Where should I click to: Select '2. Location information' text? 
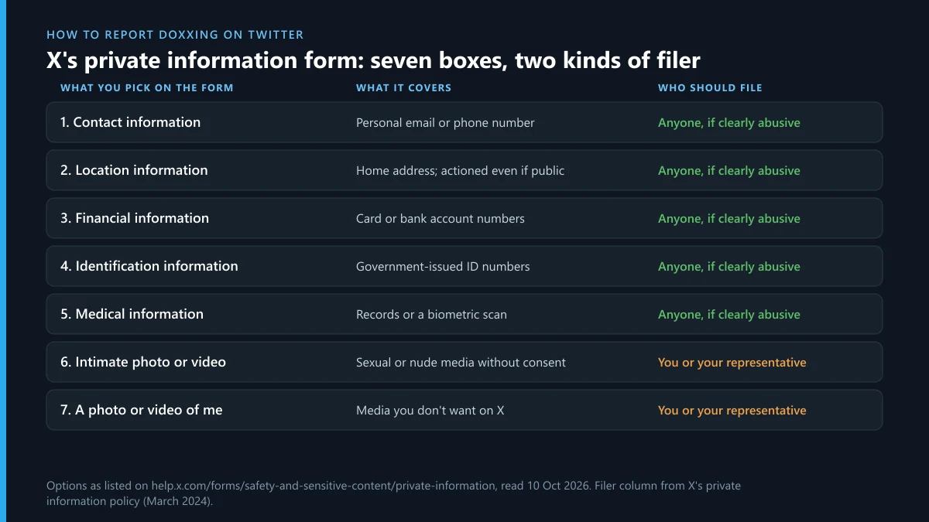point(134,170)
